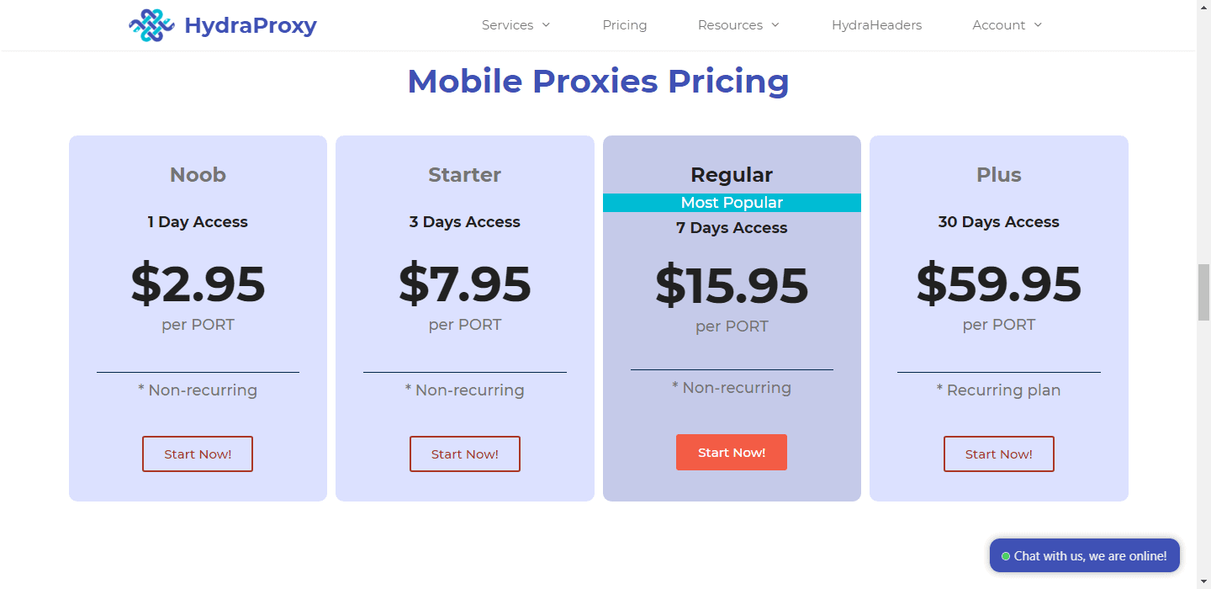The width and height of the screenshot is (1211, 589).
Task: Click the green online status dot
Action: [x=1006, y=556]
